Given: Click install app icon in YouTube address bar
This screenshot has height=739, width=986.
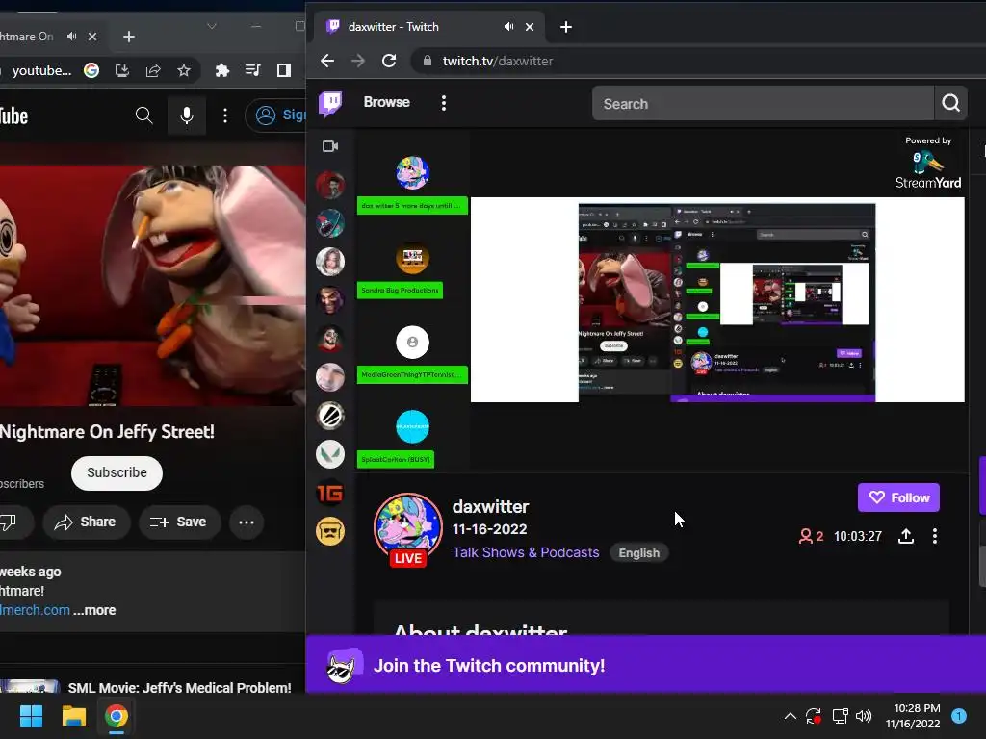Looking at the screenshot, I should [x=122, y=70].
